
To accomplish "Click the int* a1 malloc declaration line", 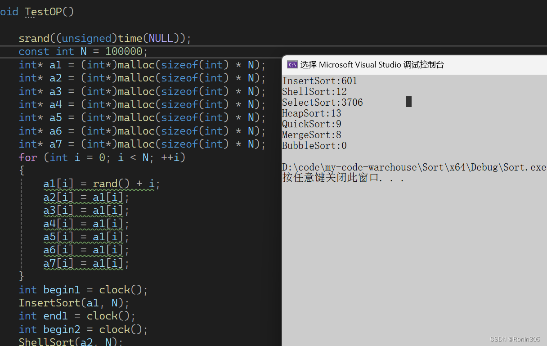I will pos(142,65).
